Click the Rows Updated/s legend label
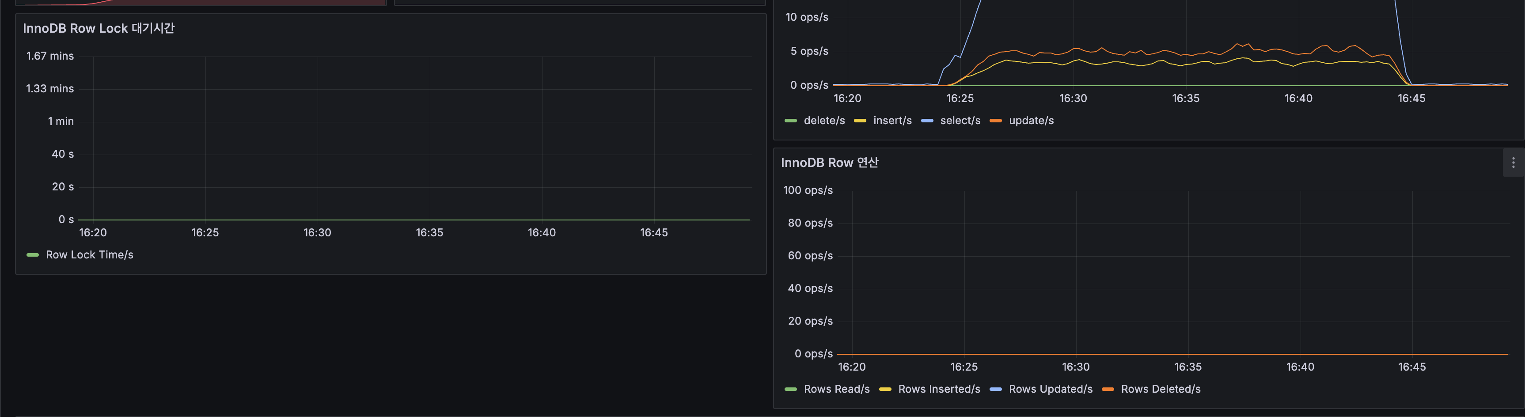1525x417 pixels. 1050,389
